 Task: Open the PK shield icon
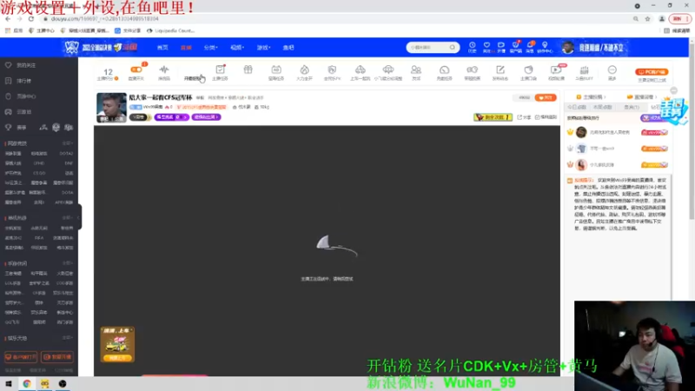coord(332,70)
